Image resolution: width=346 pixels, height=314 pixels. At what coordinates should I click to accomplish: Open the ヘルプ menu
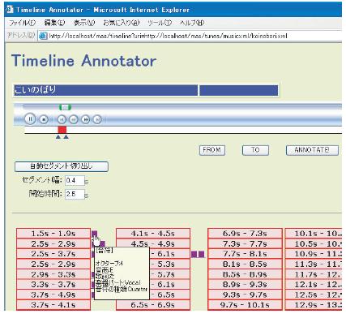point(192,23)
